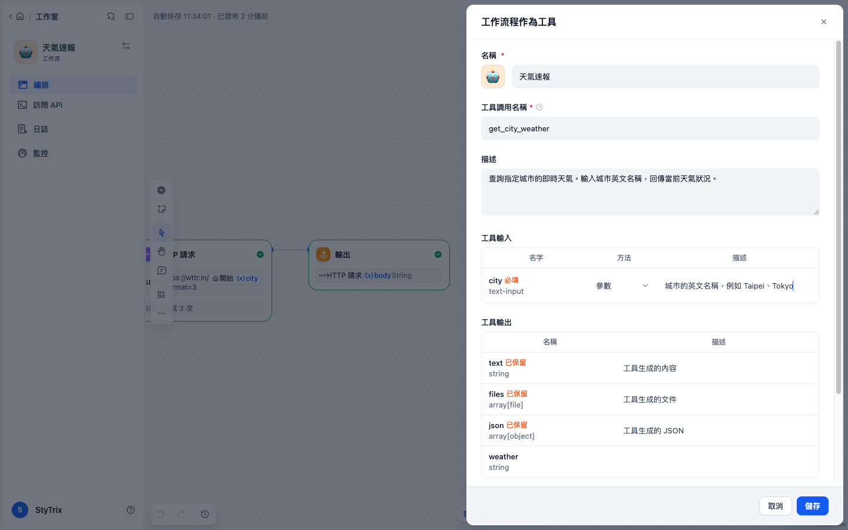Click the 工具生成的文件 description text
The width and height of the screenshot is (848, 530).
[650, 399]
